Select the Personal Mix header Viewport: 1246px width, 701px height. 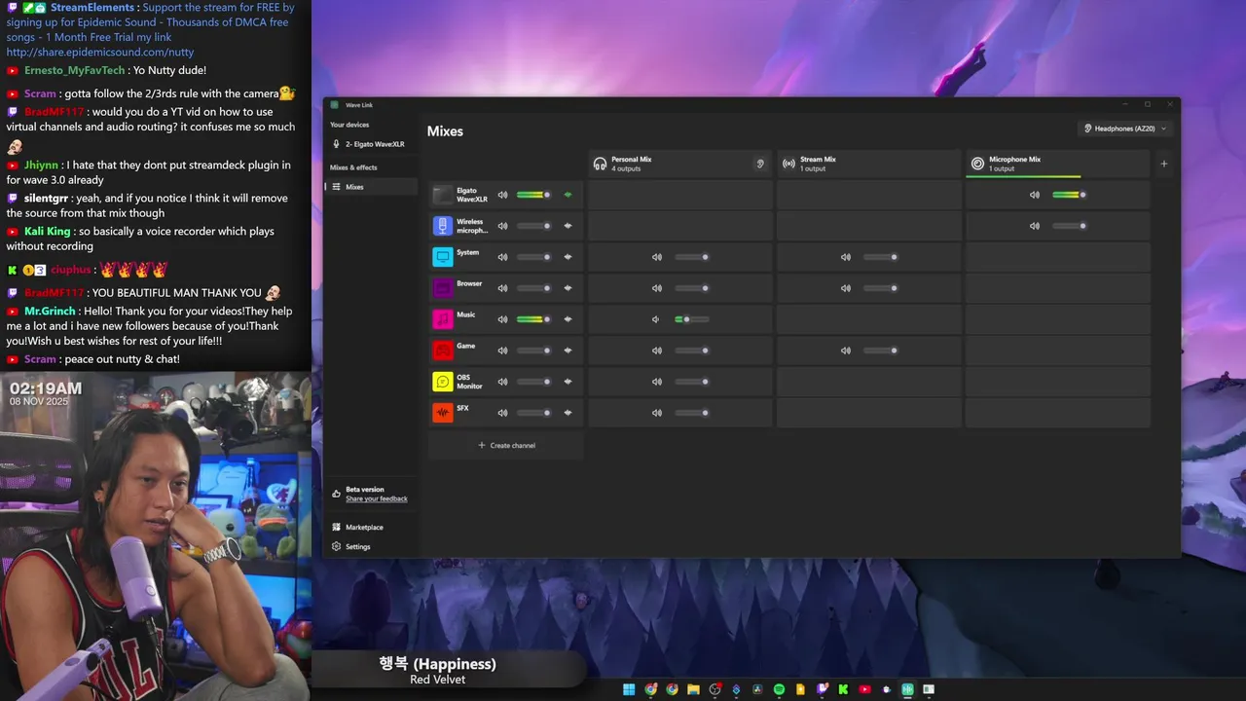[x=680, y=164]
